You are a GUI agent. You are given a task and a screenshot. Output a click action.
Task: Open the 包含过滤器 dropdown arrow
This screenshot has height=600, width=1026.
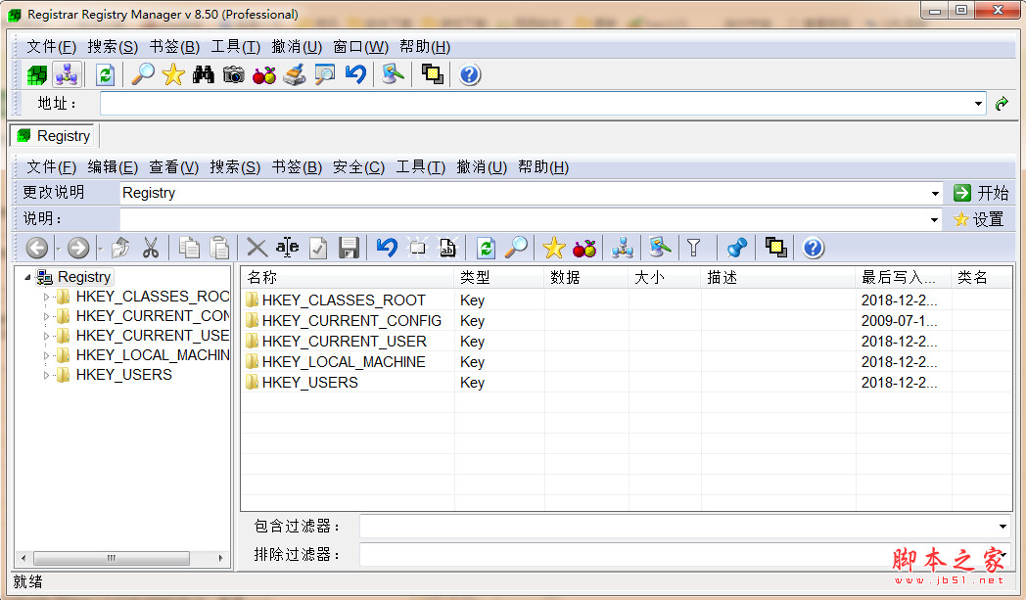(1003, 526)
